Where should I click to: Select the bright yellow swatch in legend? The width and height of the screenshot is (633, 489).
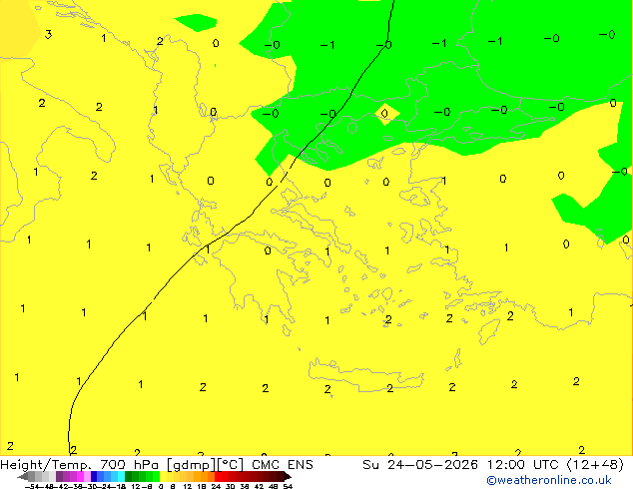pyautogui.click(x=163, y=476)
